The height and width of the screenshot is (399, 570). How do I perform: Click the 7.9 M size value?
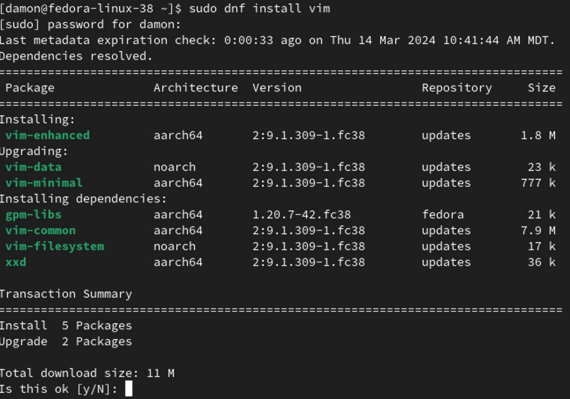[x=538, y=230]
